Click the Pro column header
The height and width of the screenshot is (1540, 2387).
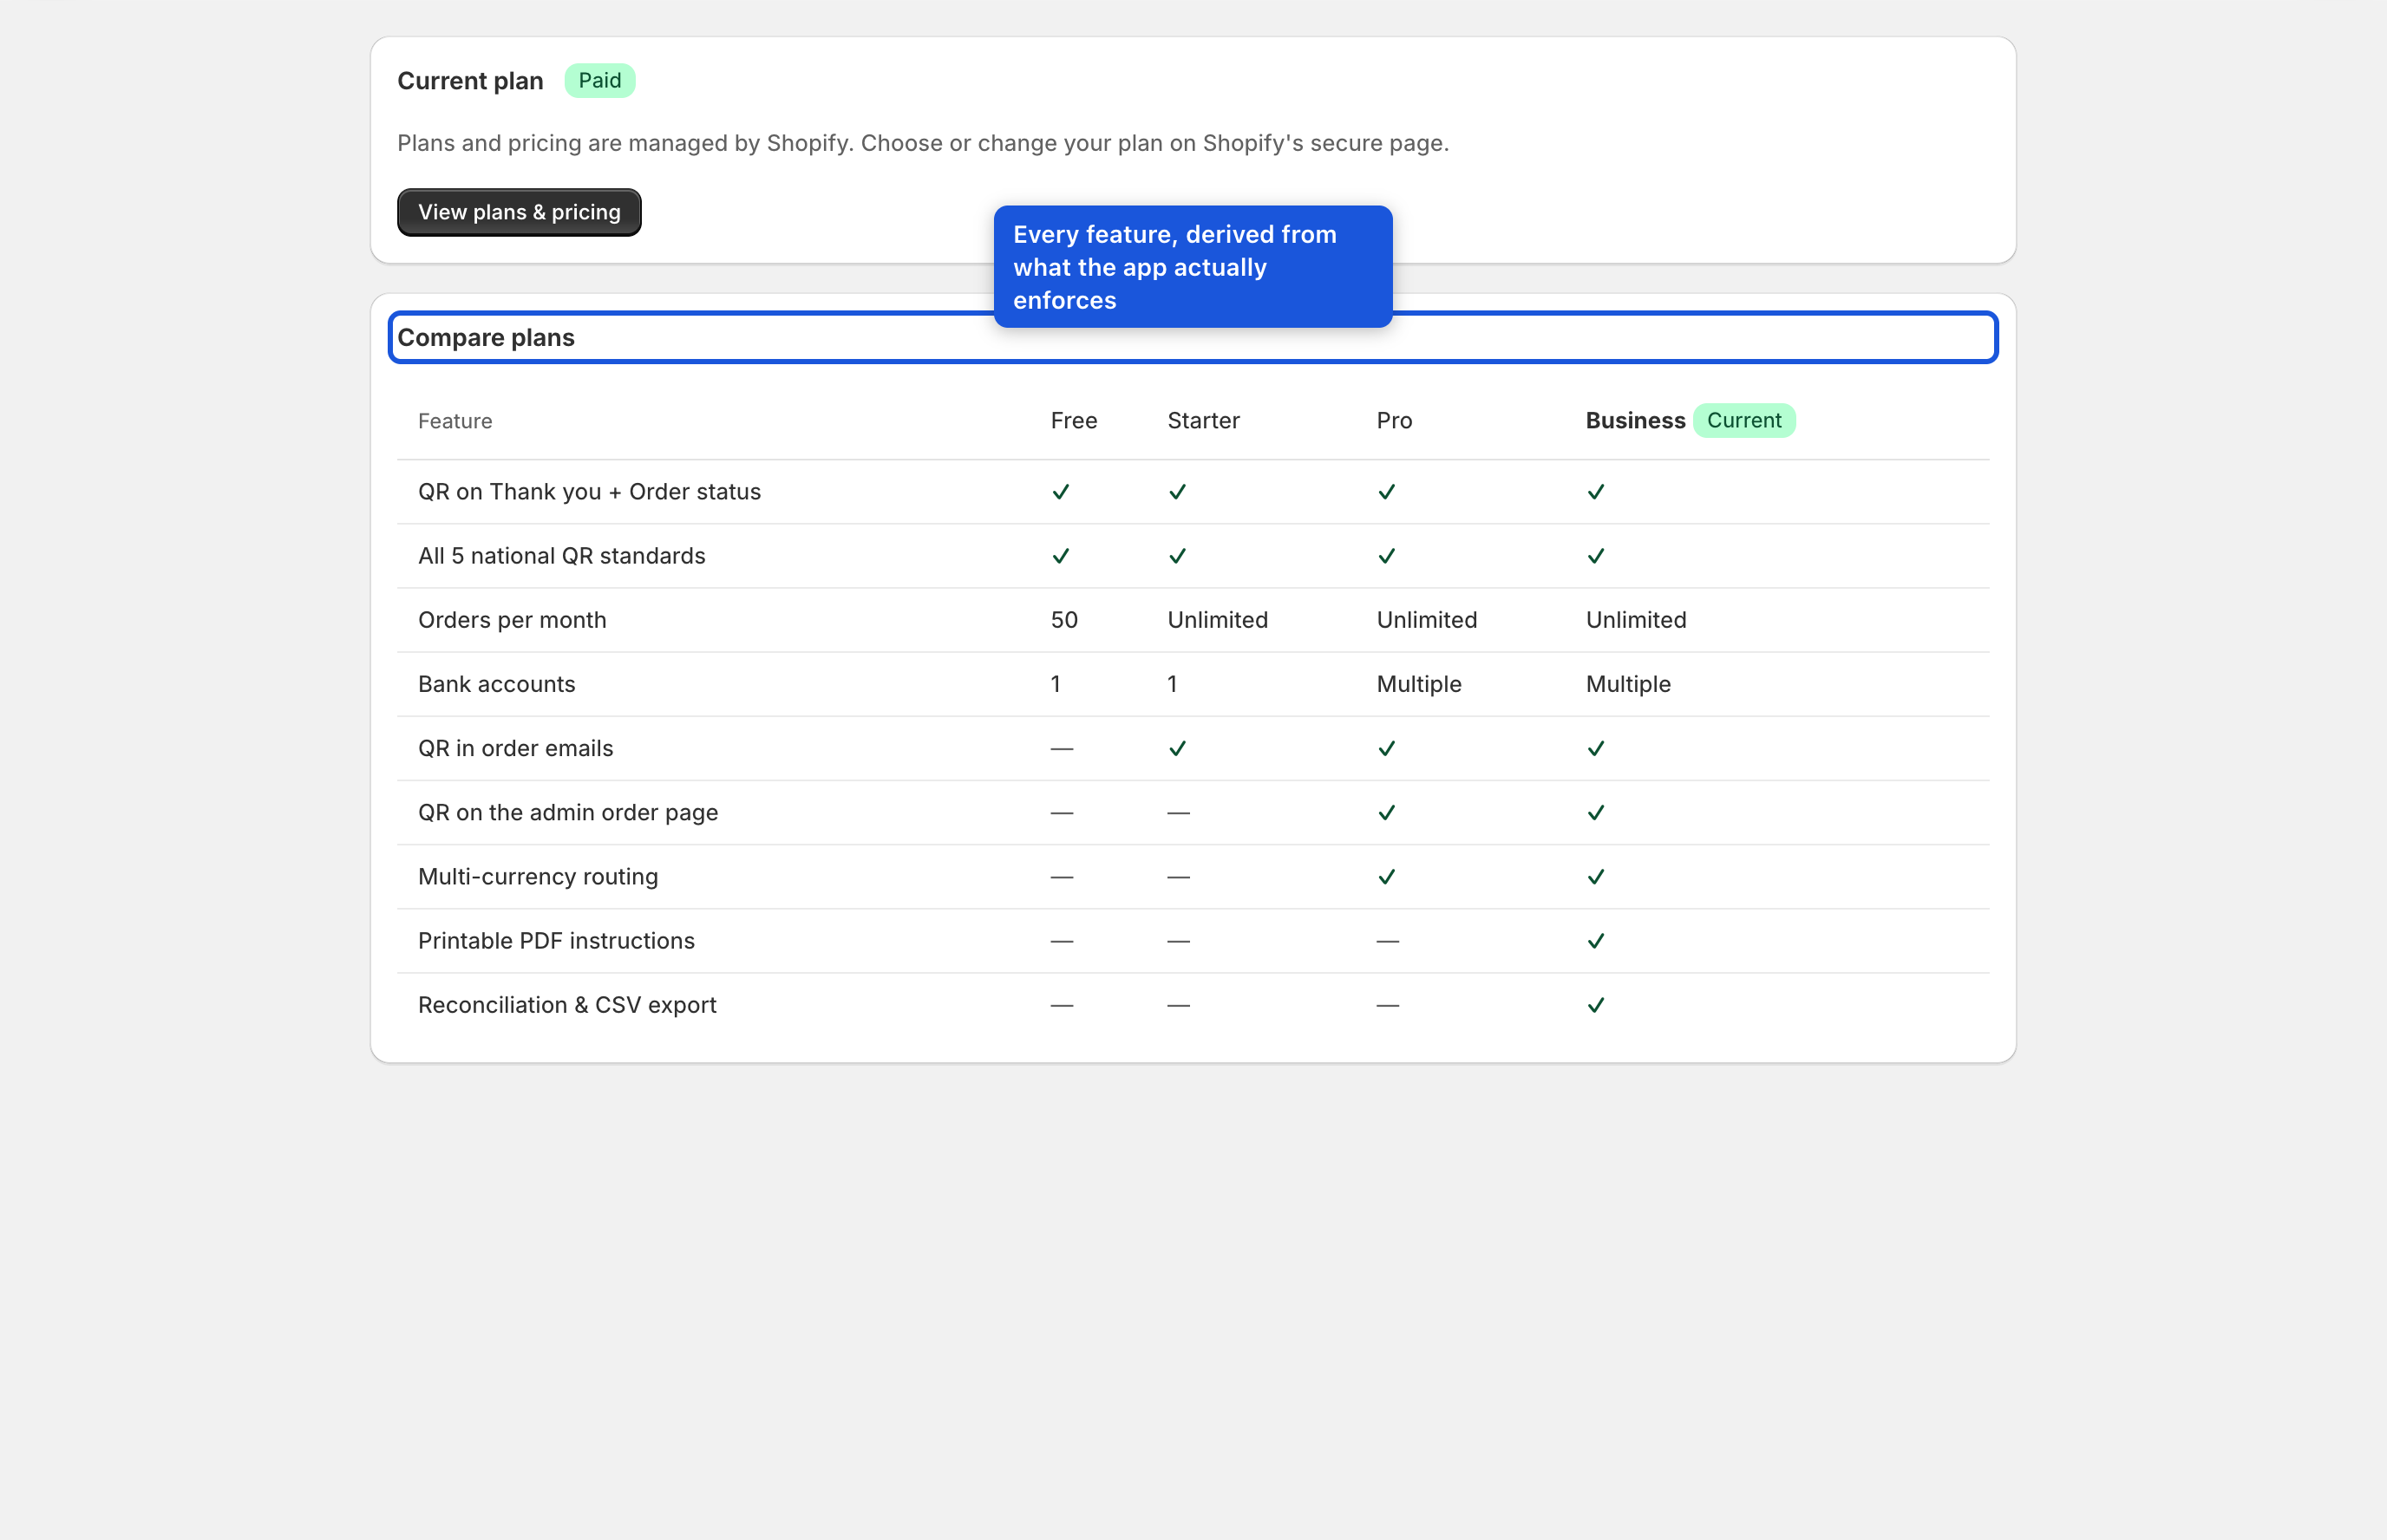point(1394,421)
